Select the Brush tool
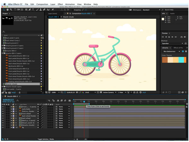The image size is (189, 142). click(37, 10)
